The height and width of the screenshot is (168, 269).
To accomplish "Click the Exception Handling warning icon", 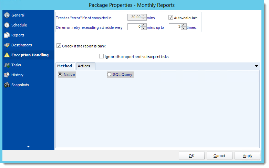I will coord(7,55).
